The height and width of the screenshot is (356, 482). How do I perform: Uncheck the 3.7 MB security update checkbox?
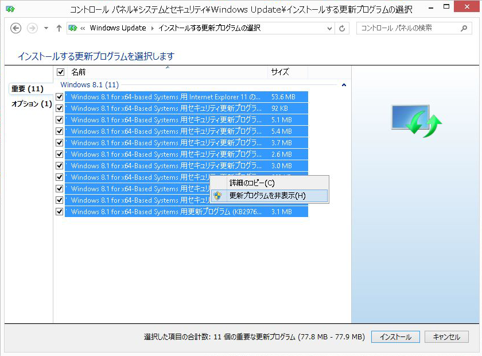pos(60,143)
